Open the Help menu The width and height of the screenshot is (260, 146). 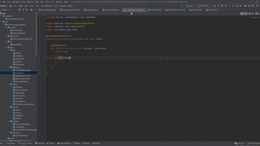click(x=66, y=2)
